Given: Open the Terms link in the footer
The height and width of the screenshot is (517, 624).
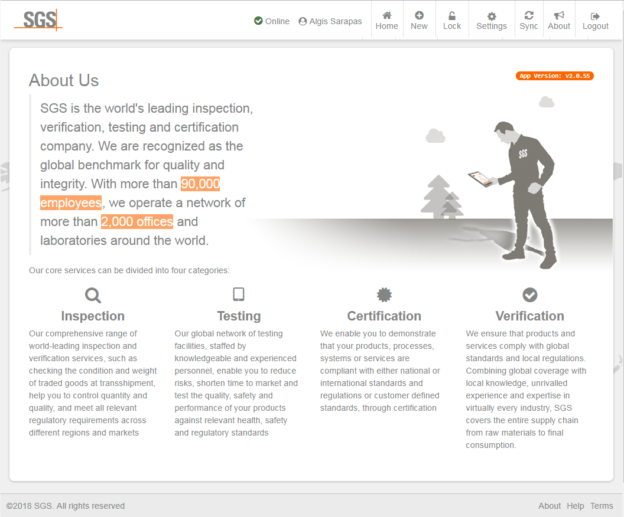Looking at the screenshot, I should point(602,506).
